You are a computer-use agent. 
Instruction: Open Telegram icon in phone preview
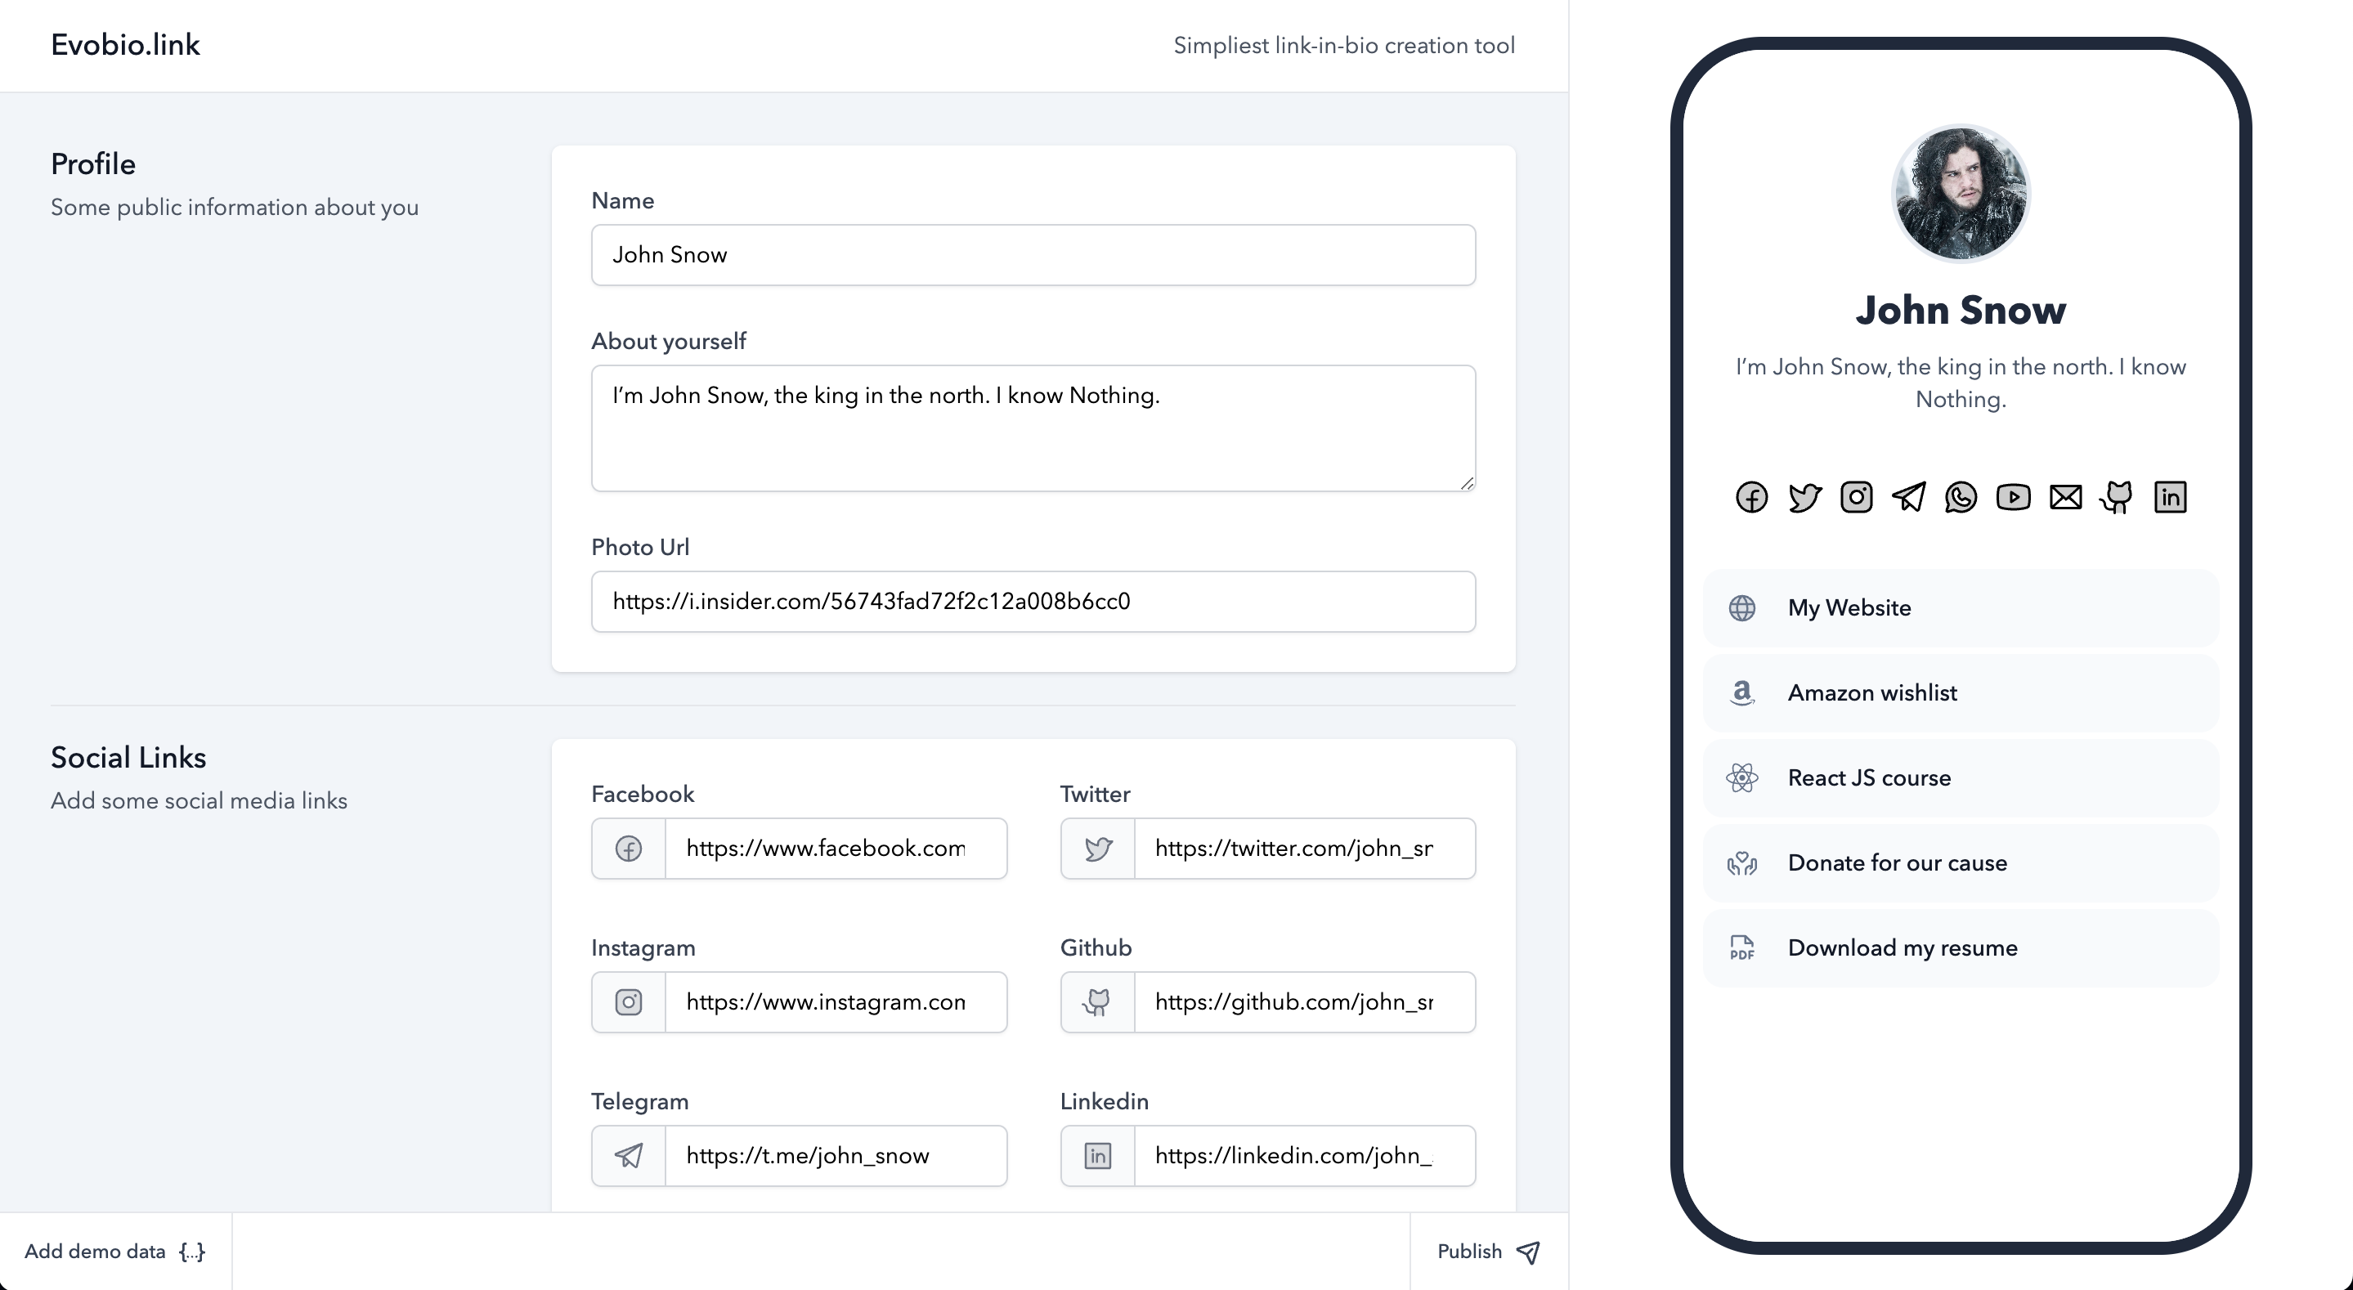[x=1908, y=497]
